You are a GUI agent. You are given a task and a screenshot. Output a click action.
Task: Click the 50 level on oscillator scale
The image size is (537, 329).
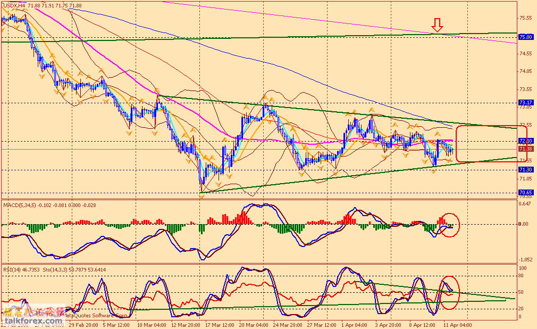521,292
